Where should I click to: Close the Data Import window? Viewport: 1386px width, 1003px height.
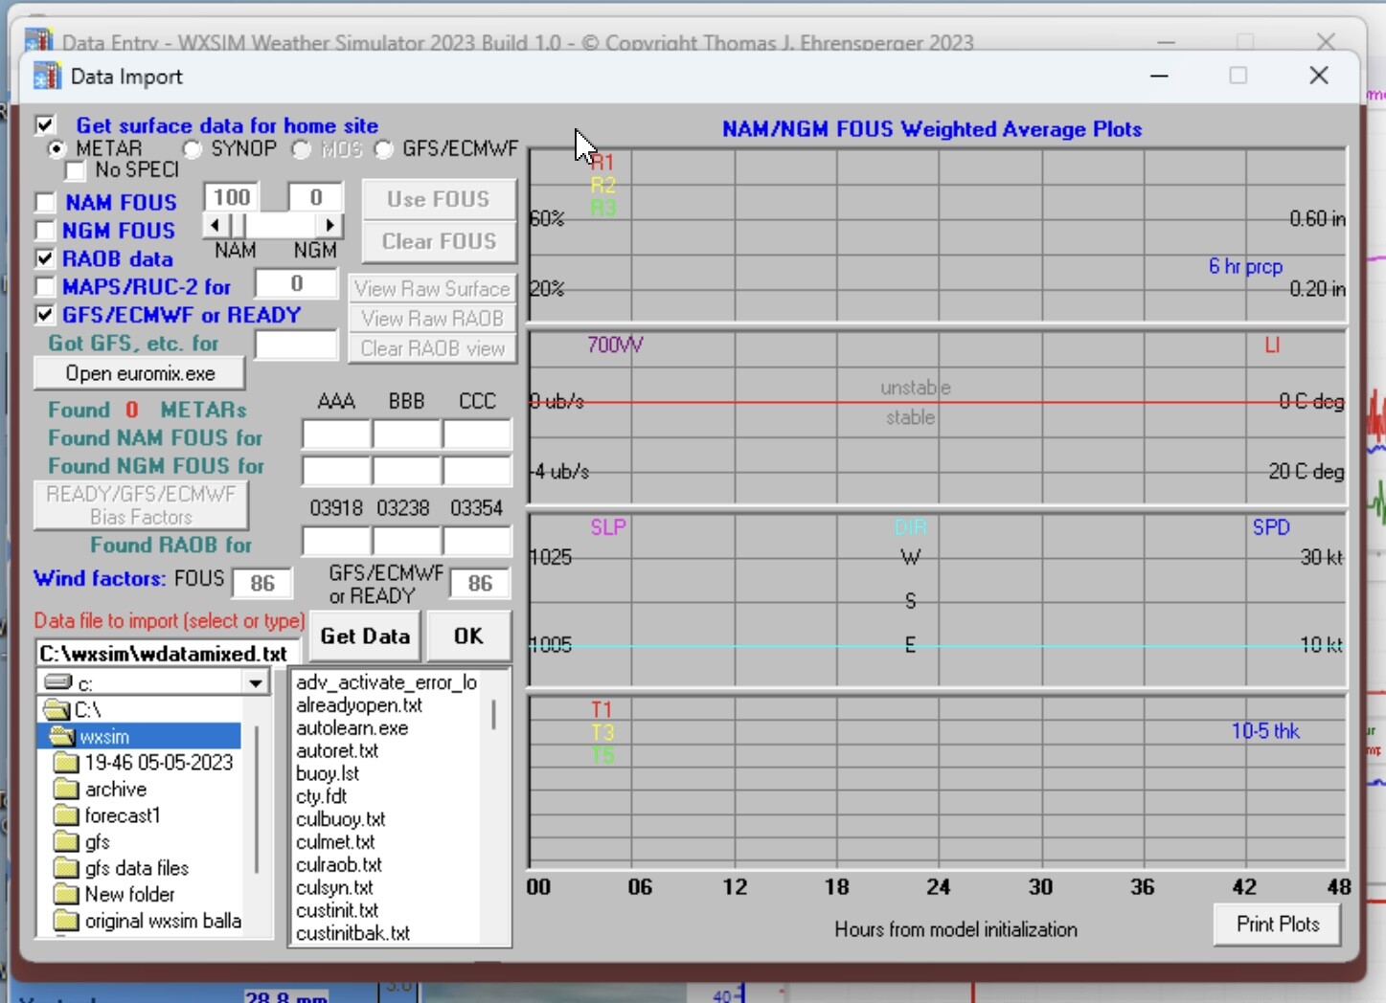(x=1319, y=76)
